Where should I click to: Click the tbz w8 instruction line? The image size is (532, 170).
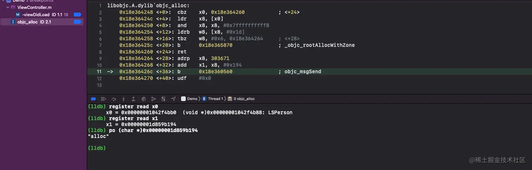[209, 38]
